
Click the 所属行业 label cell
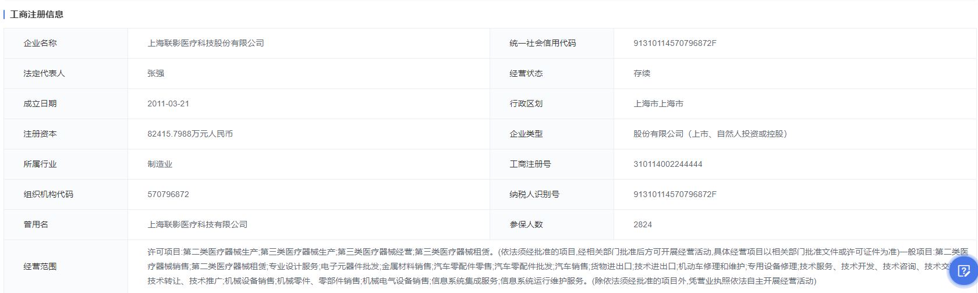point(66,164)
